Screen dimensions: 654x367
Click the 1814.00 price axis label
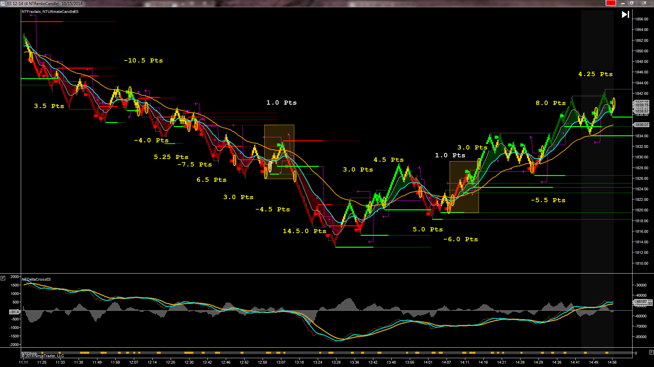(642, 242)
